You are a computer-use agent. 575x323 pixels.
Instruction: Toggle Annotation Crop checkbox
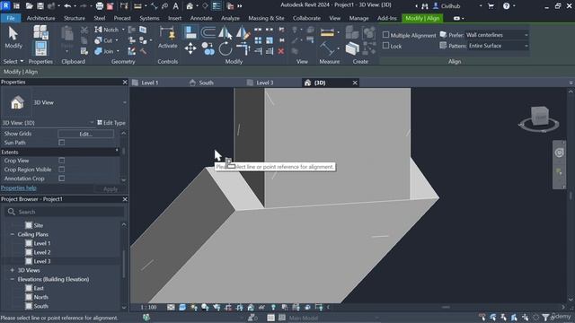point(62,179)
